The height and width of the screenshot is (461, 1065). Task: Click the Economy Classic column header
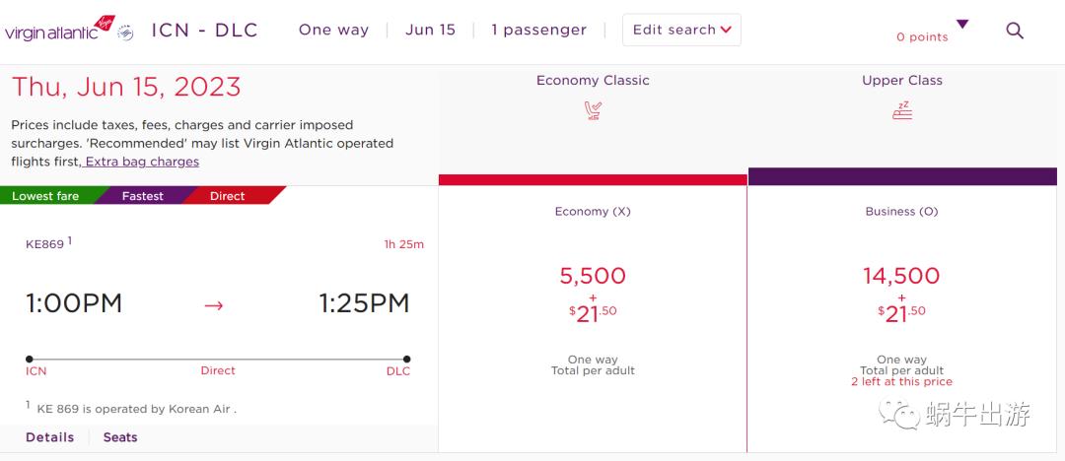pos(593,81)
